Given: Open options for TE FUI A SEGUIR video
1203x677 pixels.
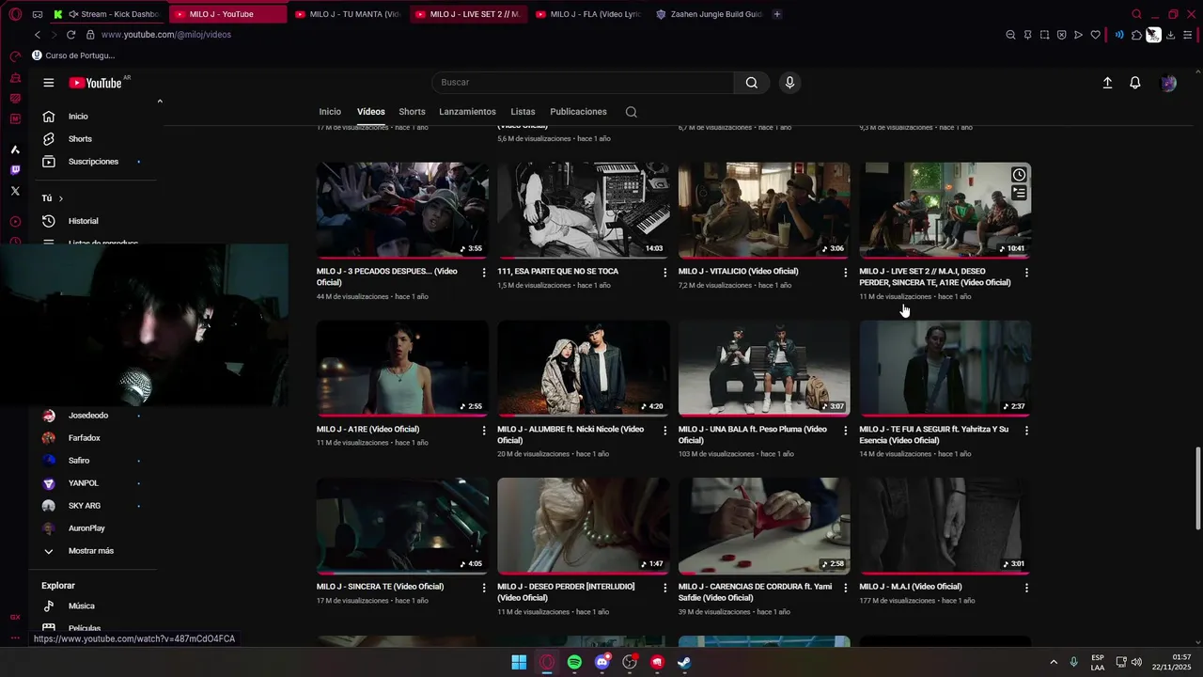Looking at the screenshot, I should (x=1026, y=431).
